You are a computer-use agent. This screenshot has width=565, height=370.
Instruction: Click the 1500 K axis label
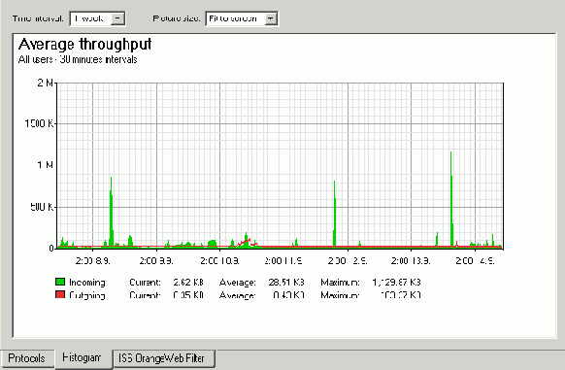(39, 124)
